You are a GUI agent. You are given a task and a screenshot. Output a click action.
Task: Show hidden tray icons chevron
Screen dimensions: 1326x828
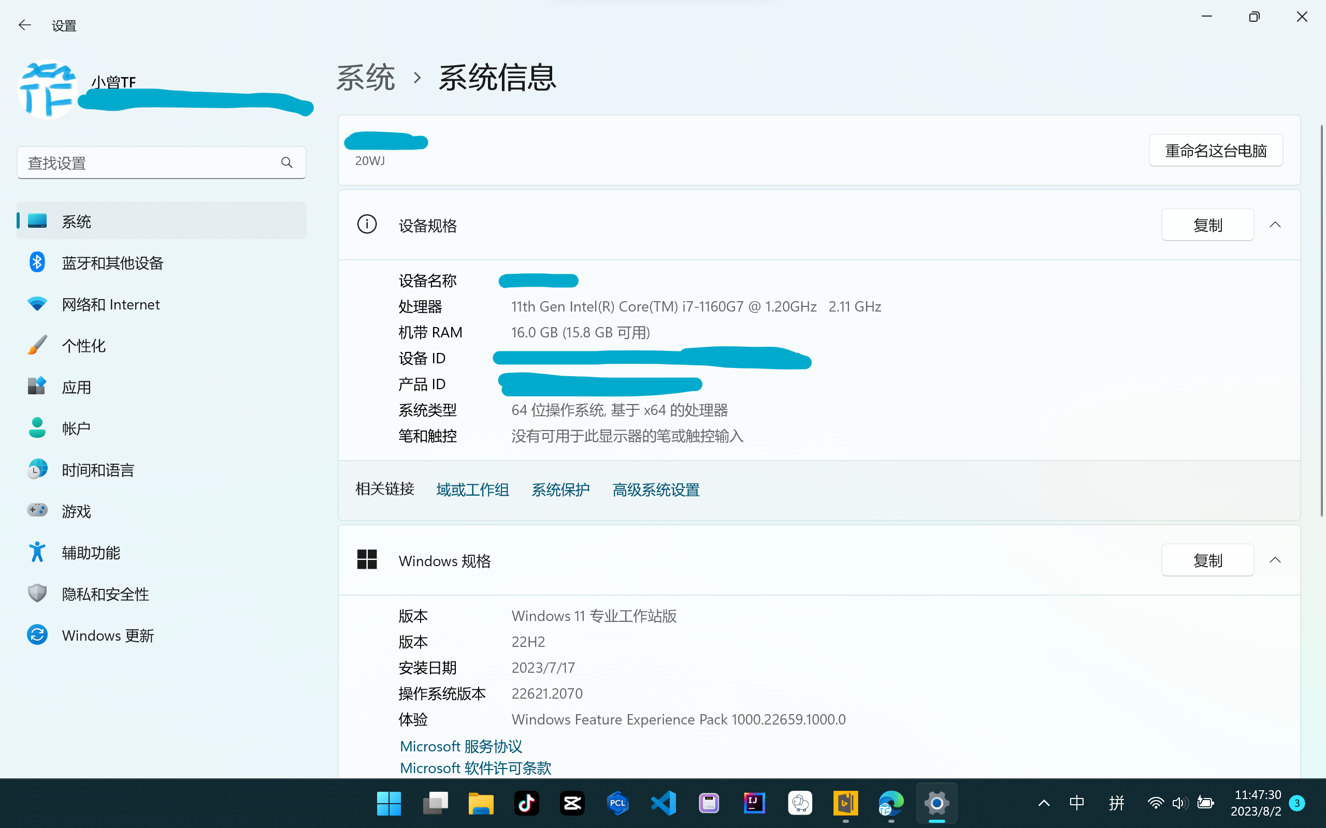pos(1044,803)
